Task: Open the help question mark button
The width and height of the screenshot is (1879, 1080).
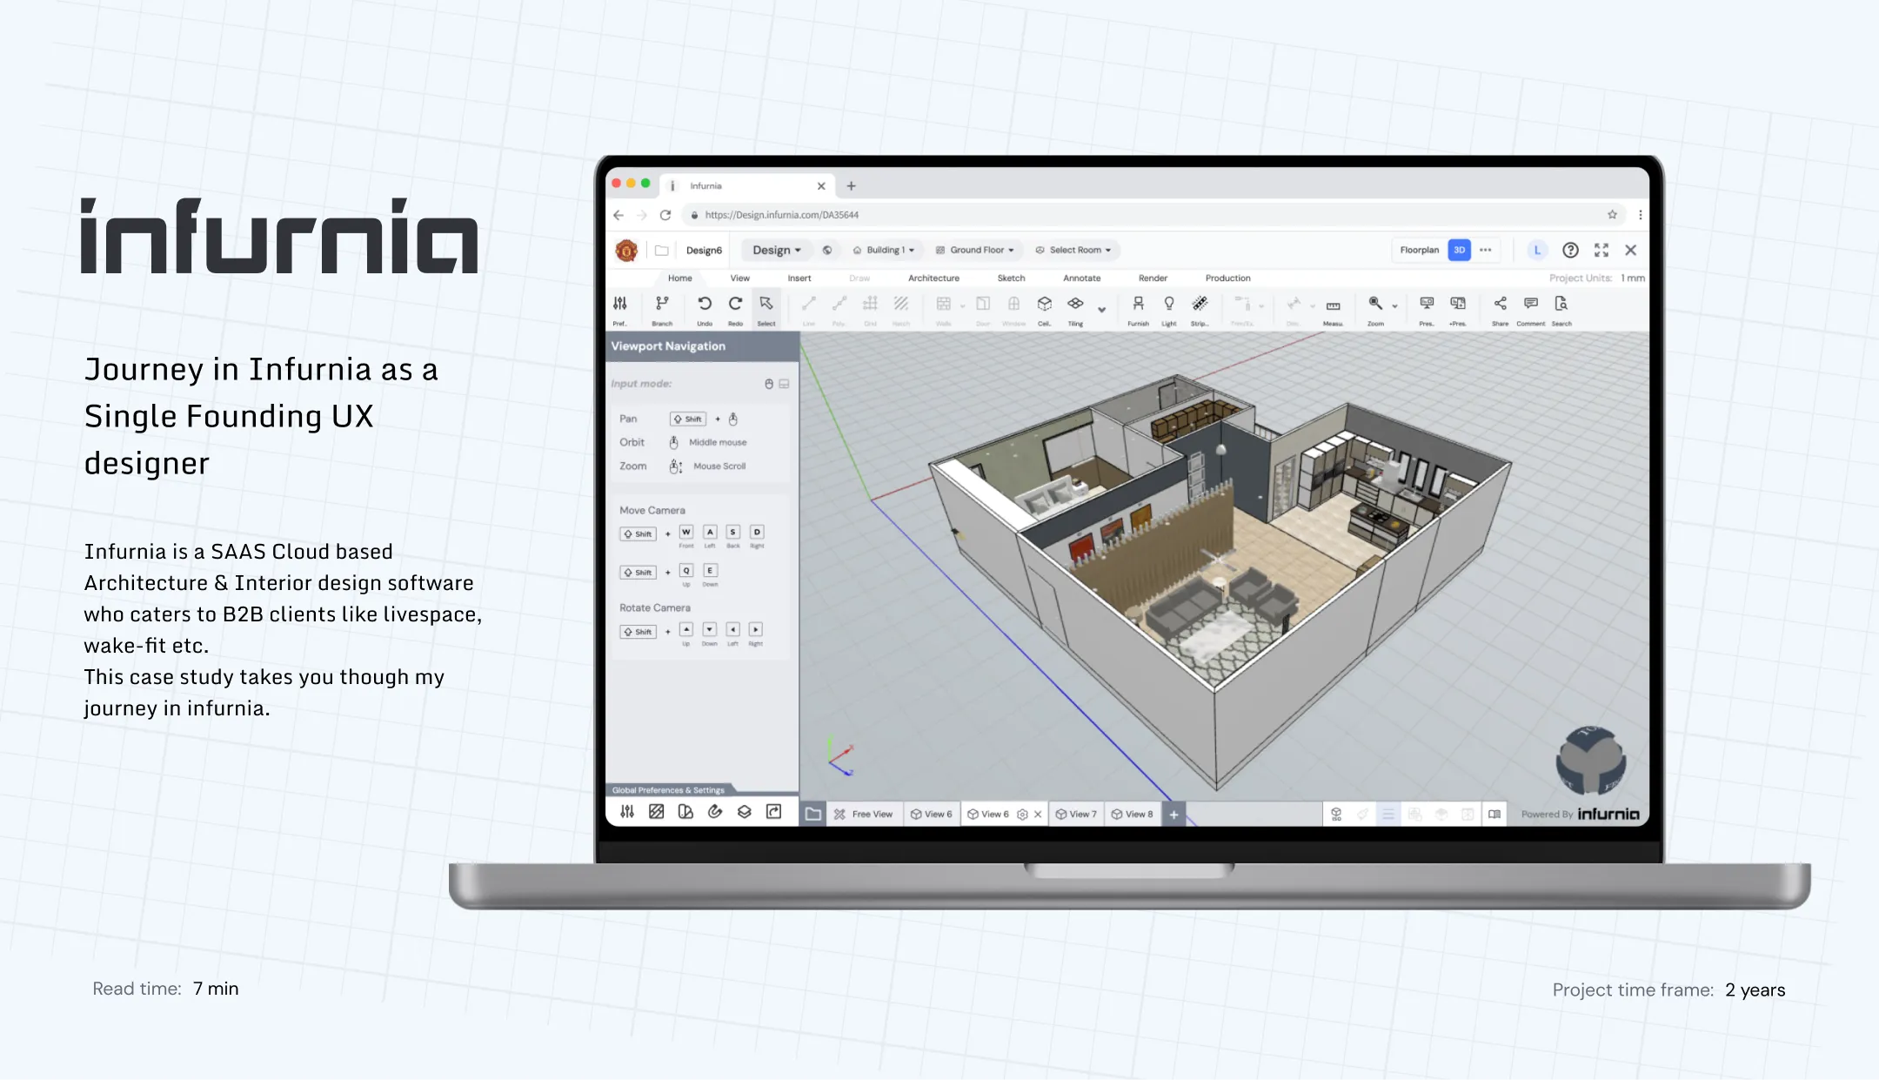Action: (x=1570, y=251)
